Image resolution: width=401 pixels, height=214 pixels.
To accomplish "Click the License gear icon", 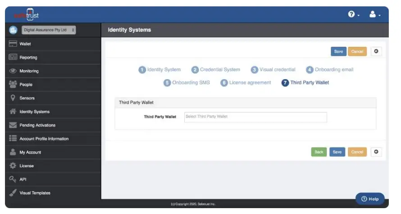I will pos(13,165).
